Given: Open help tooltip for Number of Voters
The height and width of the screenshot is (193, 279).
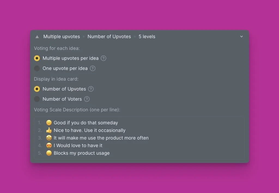Looking at the screenshot, I should 87,99.
